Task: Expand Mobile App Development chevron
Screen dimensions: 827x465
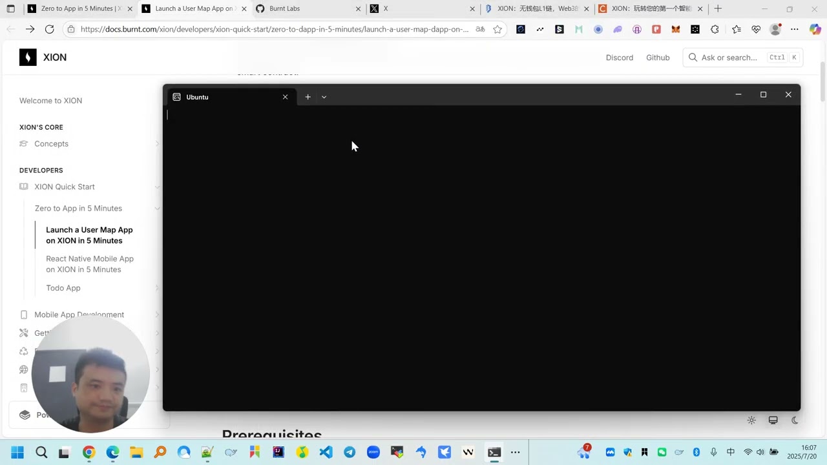Action: point(157,315)
